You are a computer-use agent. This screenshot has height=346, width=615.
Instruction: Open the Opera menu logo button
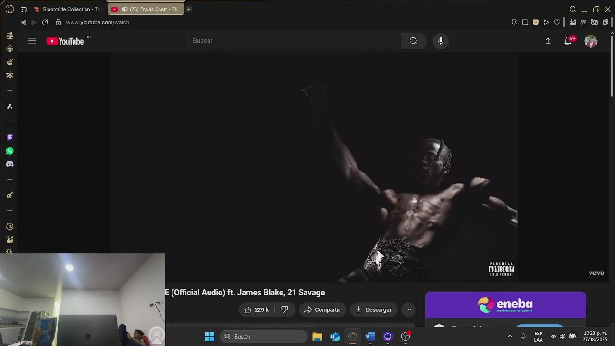[x=10, y=9]
